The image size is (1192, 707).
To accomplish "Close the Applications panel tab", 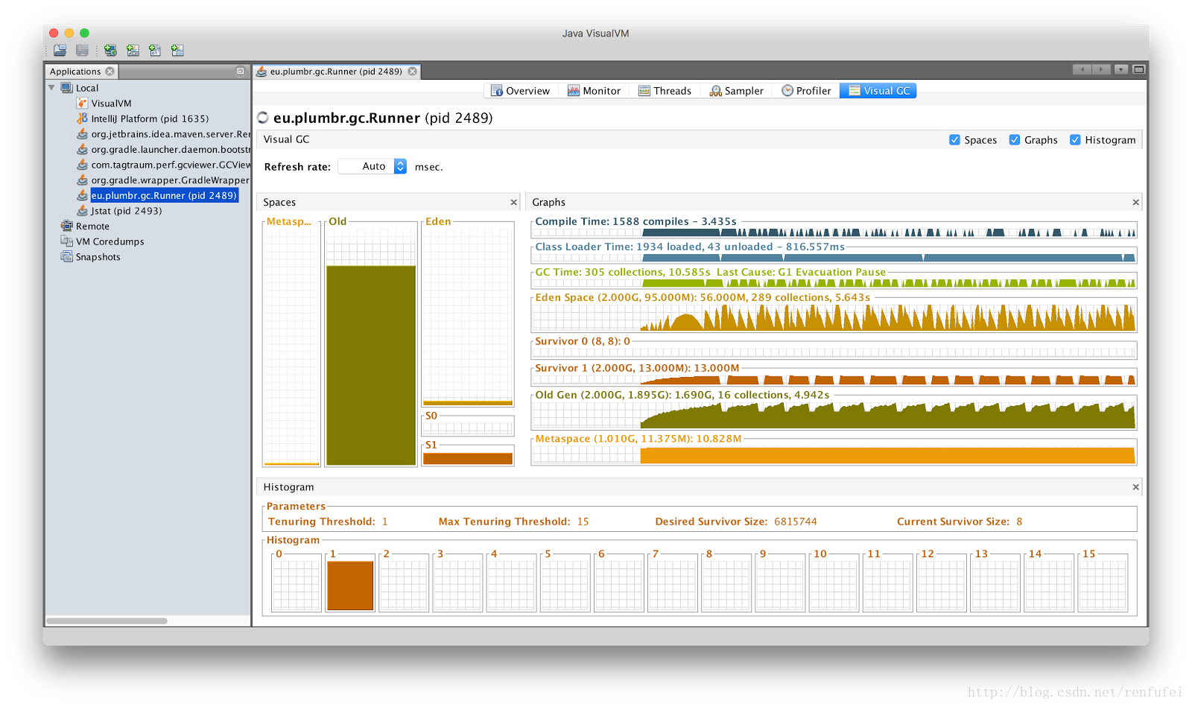I will point(110,72).
